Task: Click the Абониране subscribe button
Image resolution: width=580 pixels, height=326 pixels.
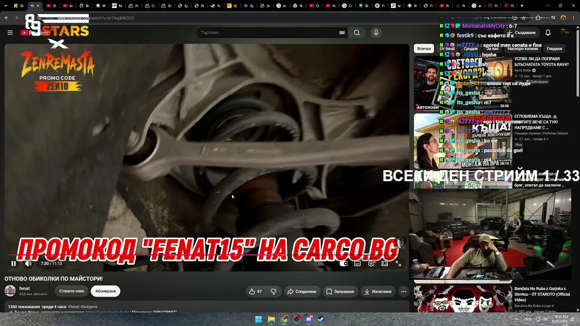Action: [x=106, y=291]
